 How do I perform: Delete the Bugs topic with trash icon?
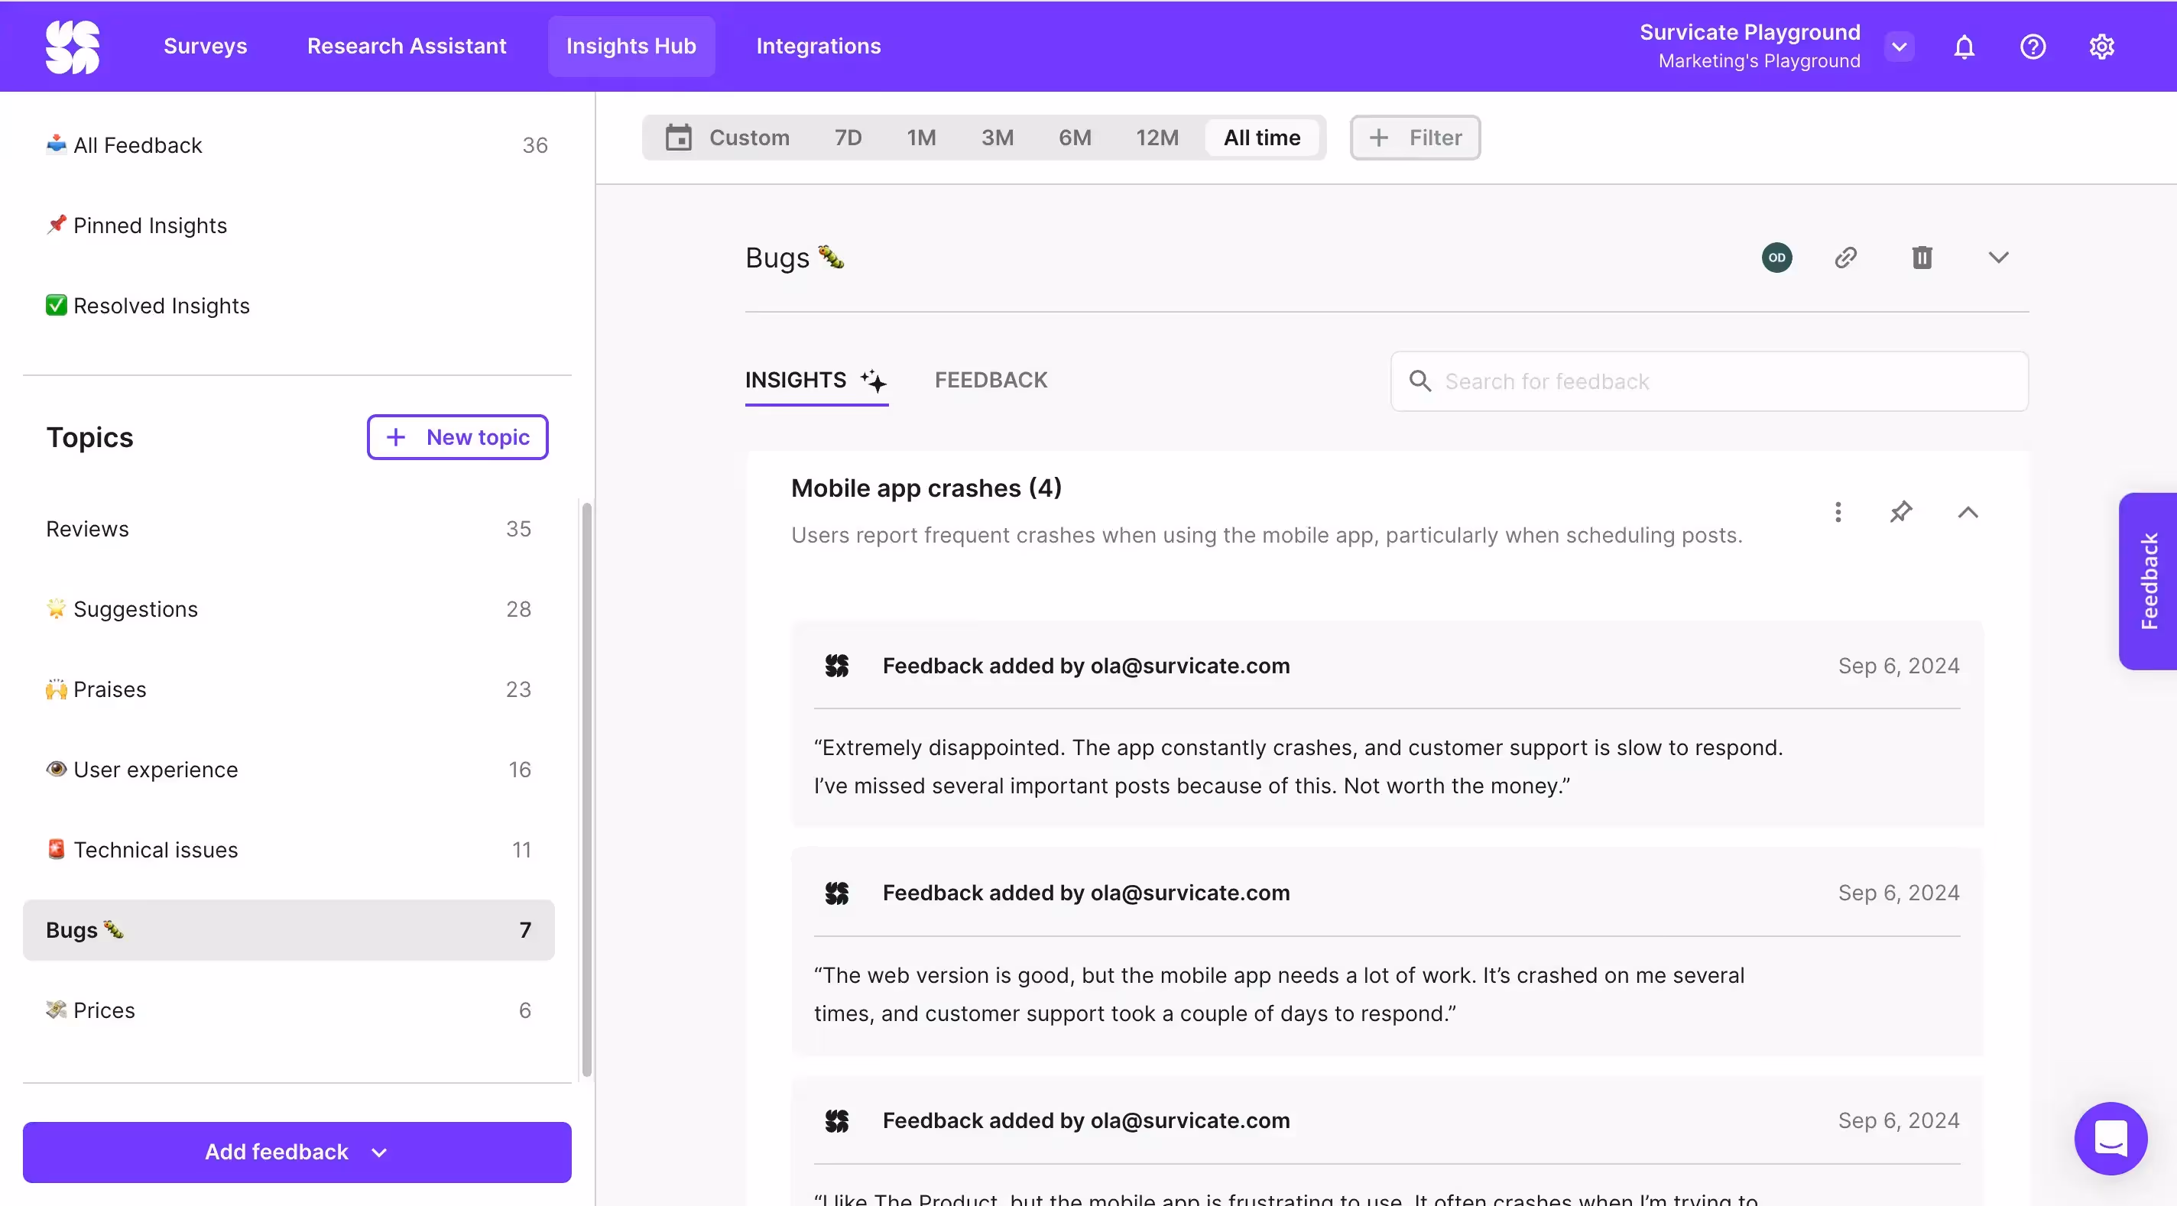[x=1922, y=258]
